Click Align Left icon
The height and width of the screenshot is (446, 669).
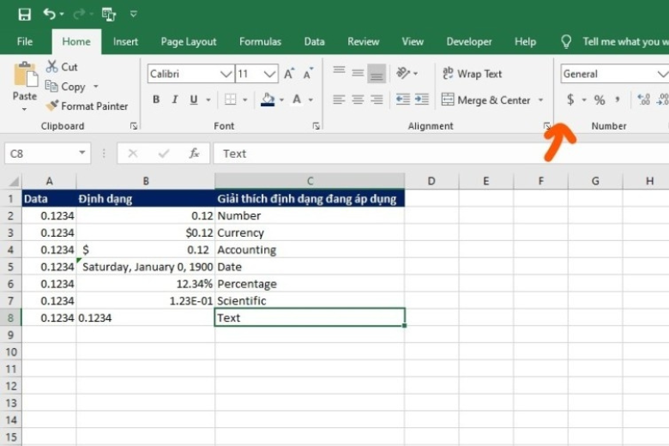coord(339,99)
